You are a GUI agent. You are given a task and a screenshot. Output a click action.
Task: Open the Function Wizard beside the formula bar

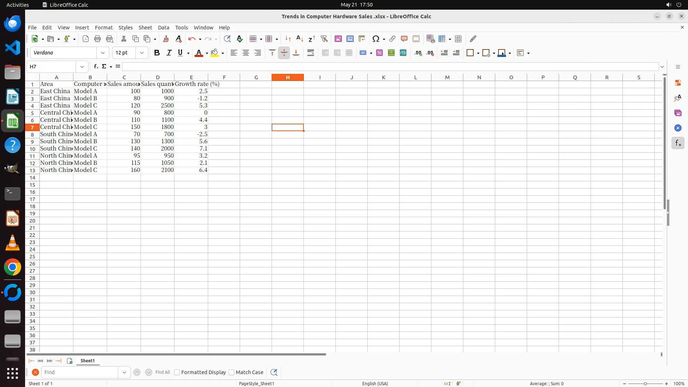(x=96, y=67)
